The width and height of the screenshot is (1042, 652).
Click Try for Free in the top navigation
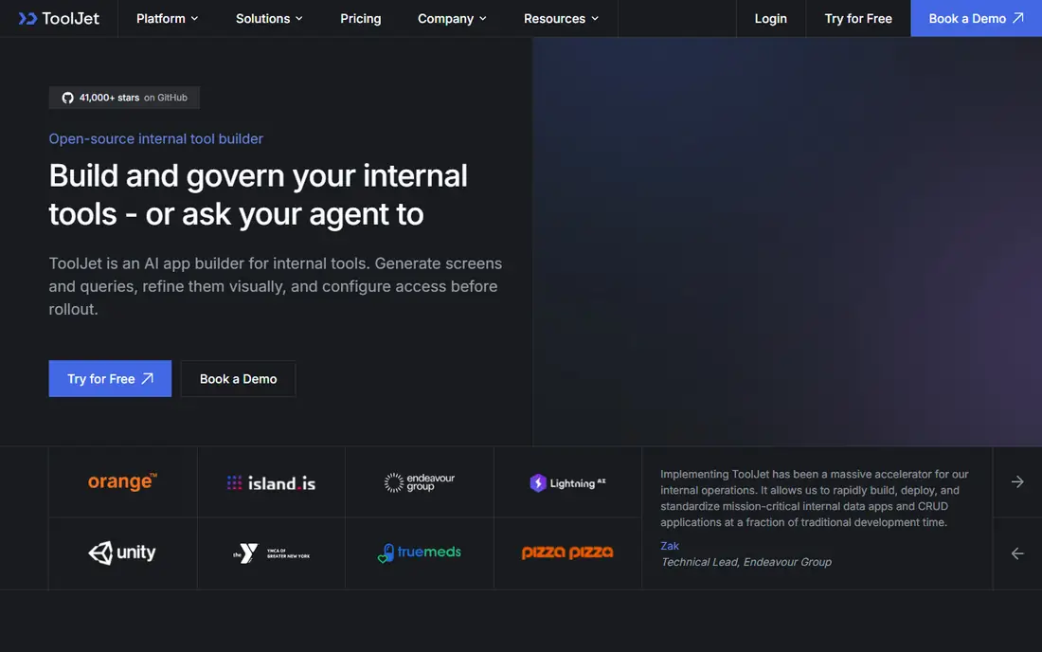tap(858, 19)
